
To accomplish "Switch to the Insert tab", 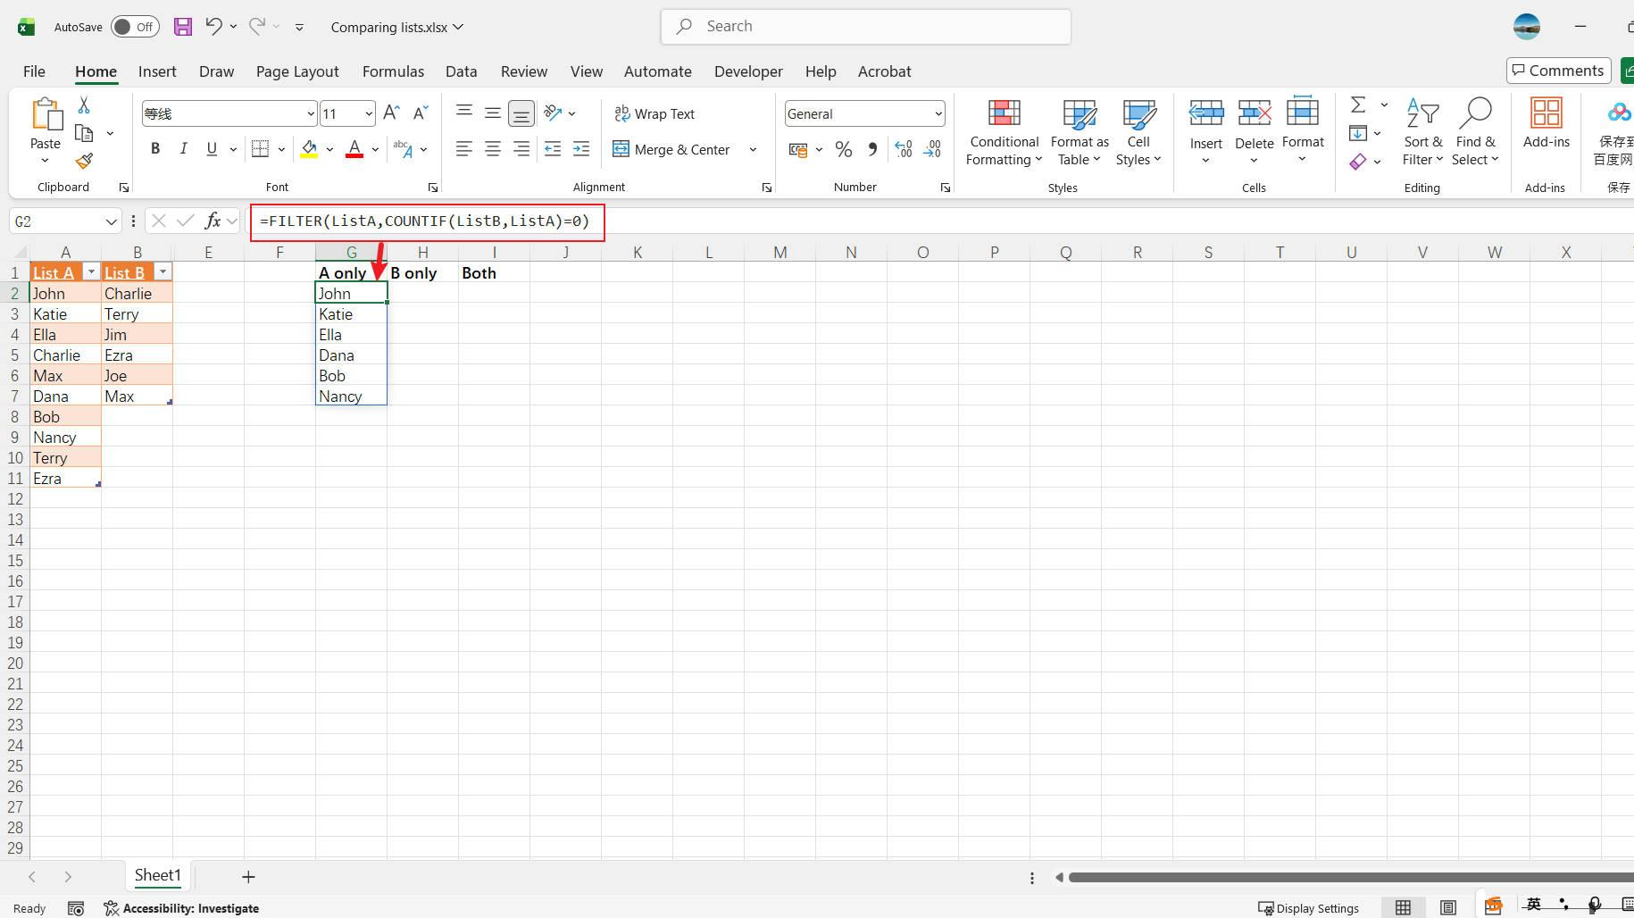I will 157,71.
